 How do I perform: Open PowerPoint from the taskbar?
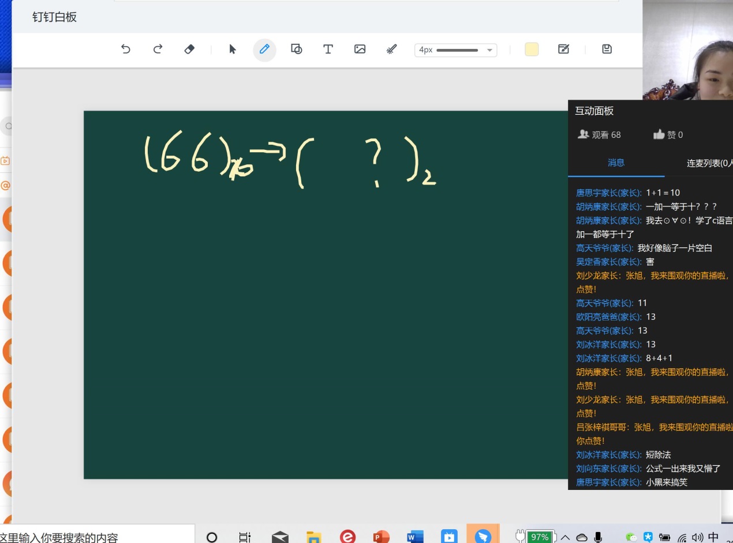(381, 537)
